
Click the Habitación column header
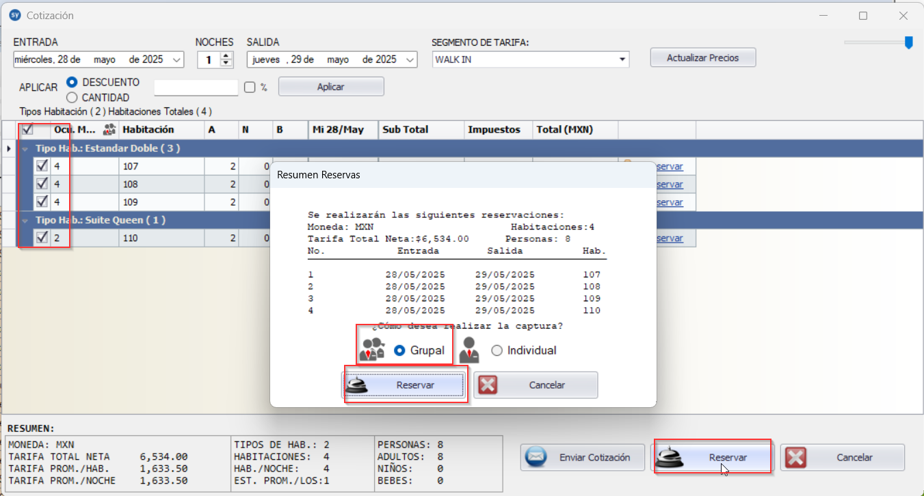click(161, 129)
